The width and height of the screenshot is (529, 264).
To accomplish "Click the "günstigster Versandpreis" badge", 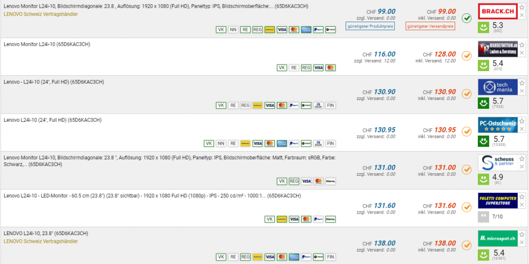I will point(430,26).
